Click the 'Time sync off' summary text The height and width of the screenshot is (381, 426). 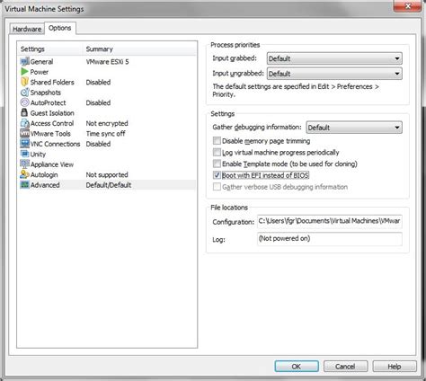(106, 134)
